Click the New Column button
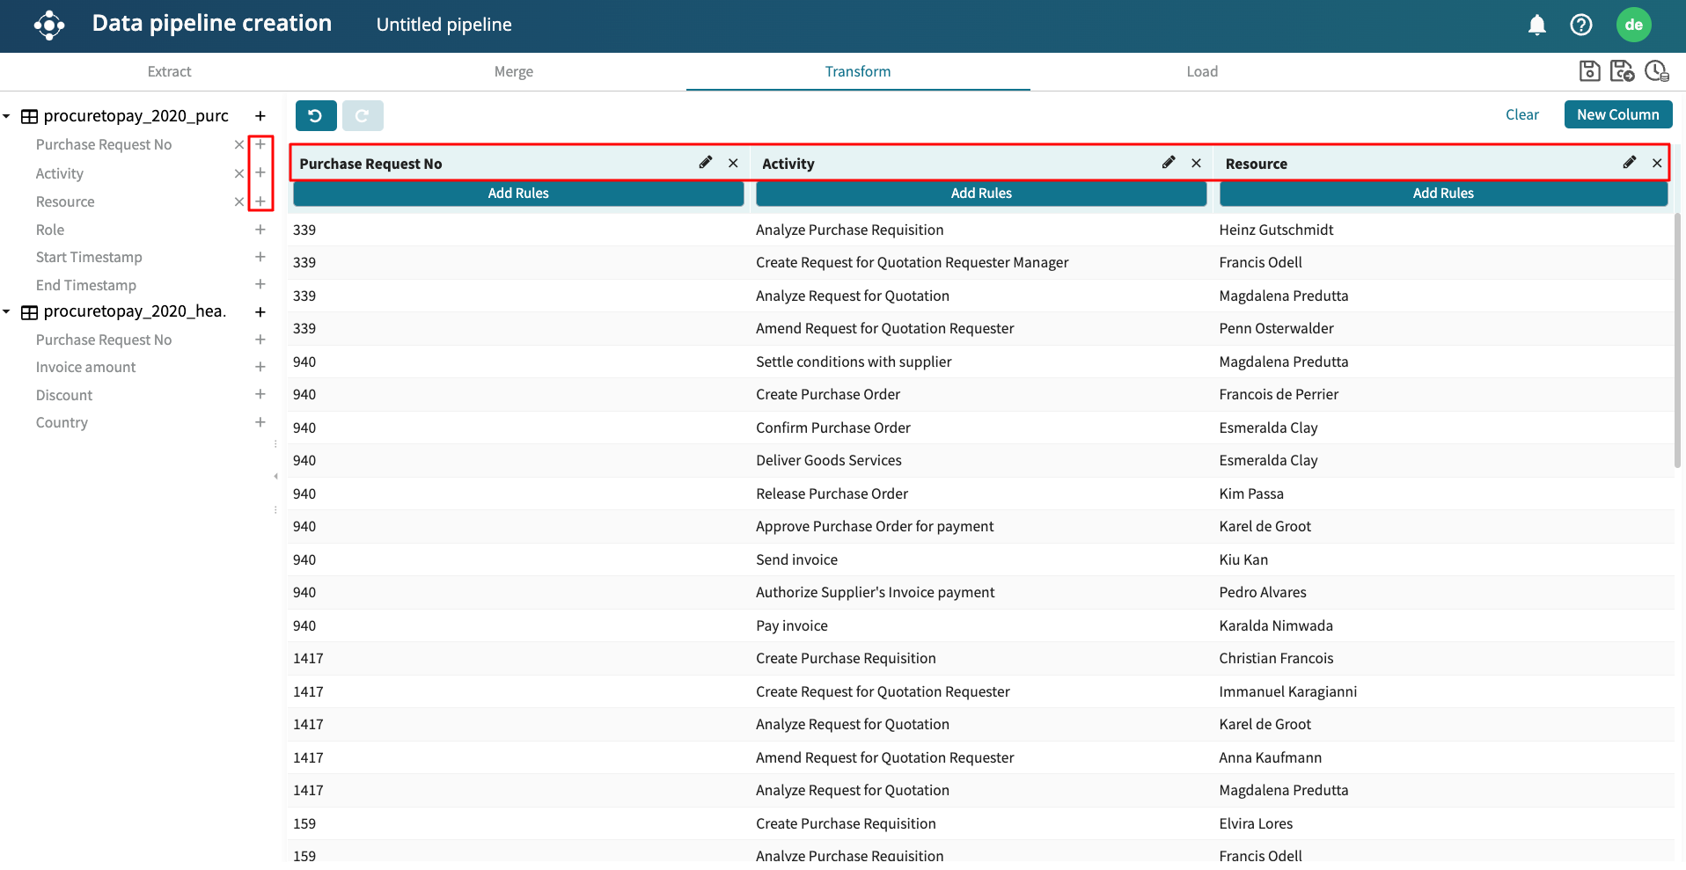 [x=1617, y=114]
